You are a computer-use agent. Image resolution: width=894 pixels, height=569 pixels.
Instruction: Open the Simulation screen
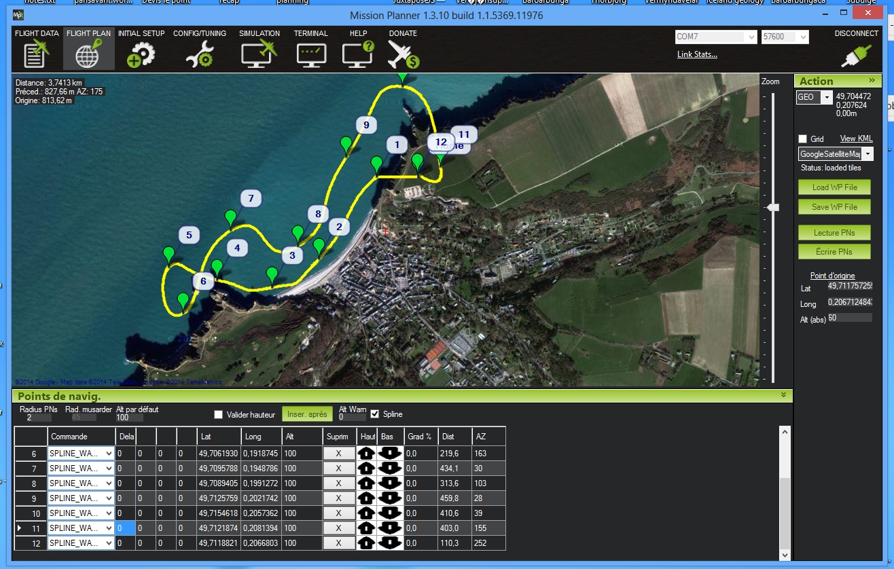point(260,49)
